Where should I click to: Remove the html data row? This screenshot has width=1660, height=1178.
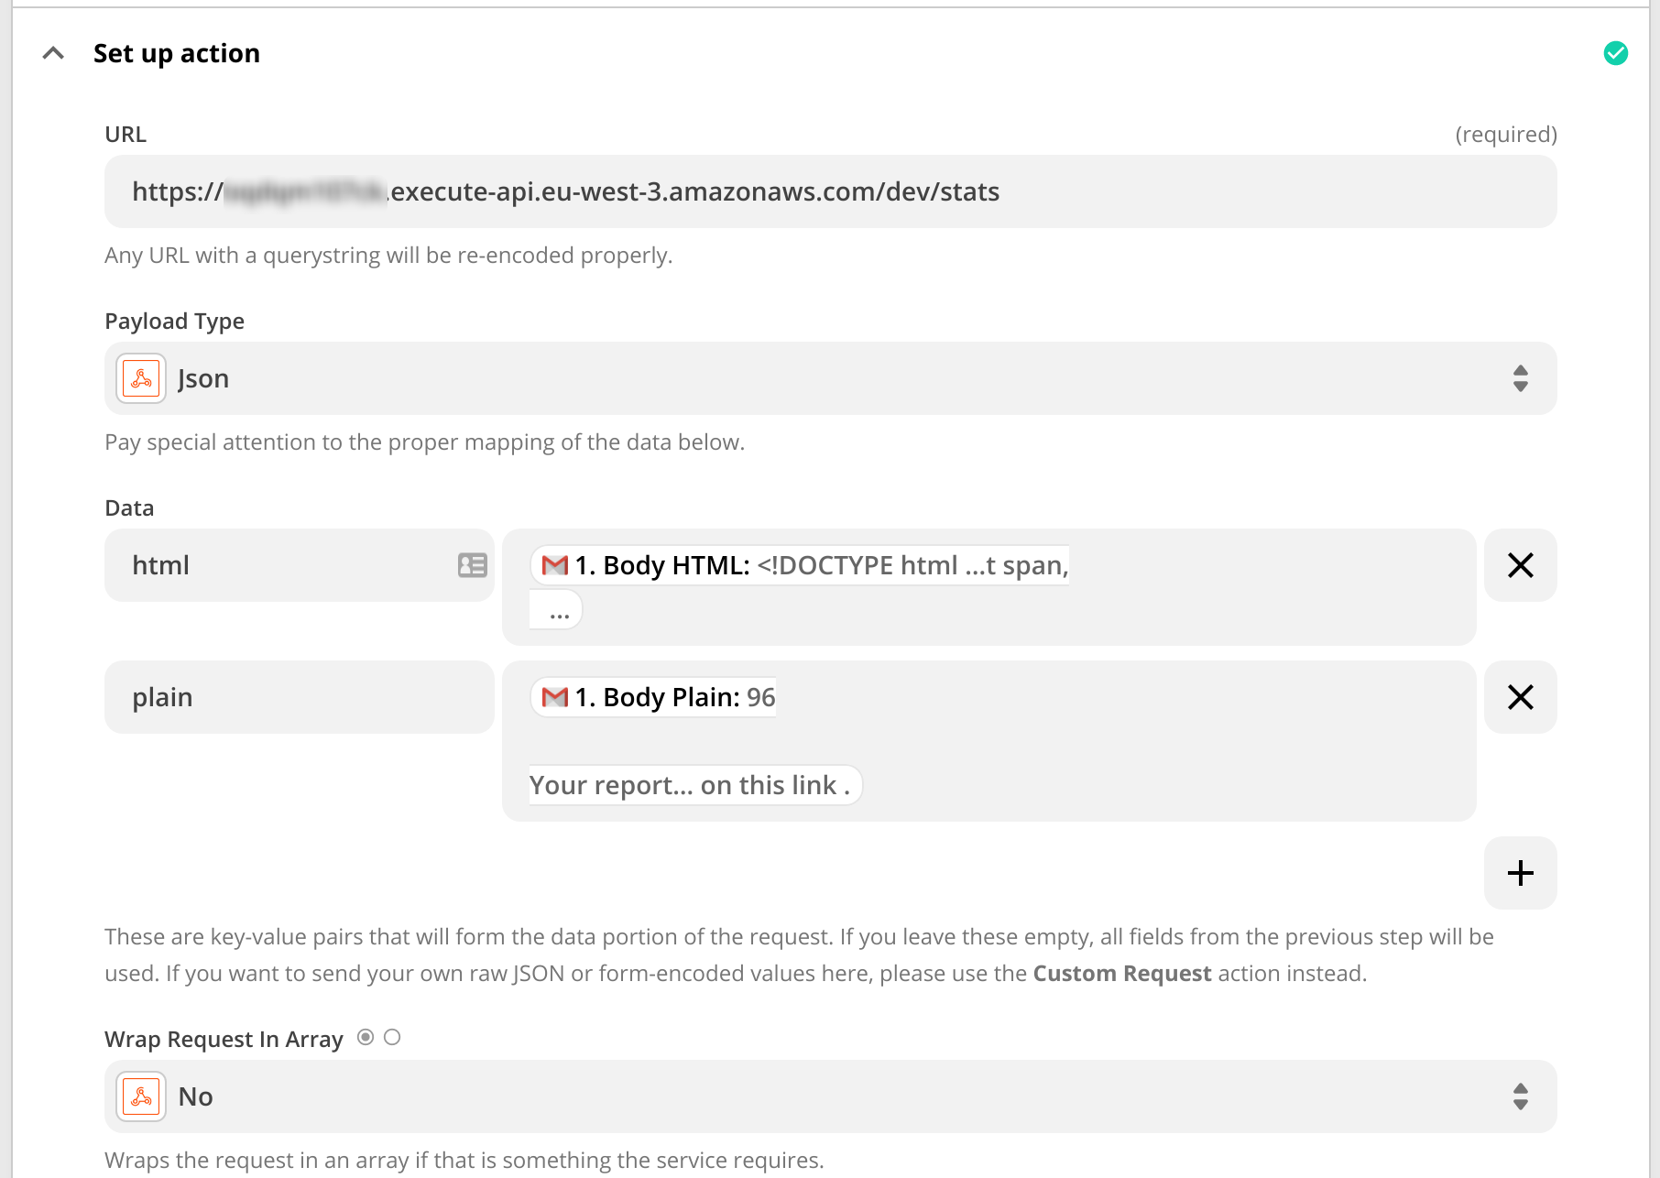pos(1520,565)
